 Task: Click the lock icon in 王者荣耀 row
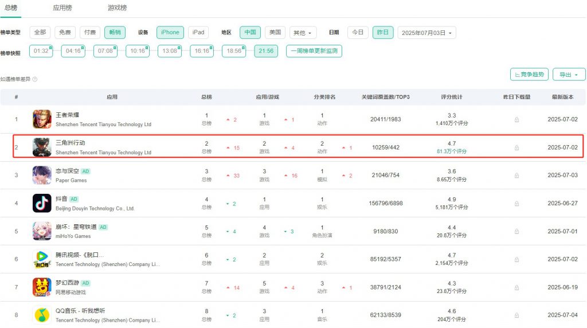516,119
